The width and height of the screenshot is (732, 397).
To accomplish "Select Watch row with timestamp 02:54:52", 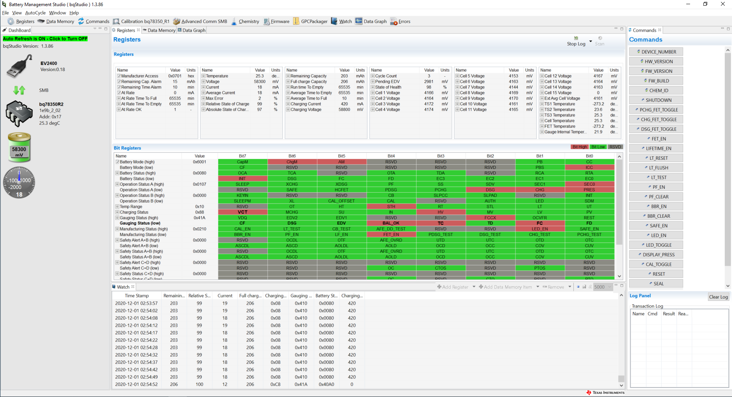I will tap(239, 384).
